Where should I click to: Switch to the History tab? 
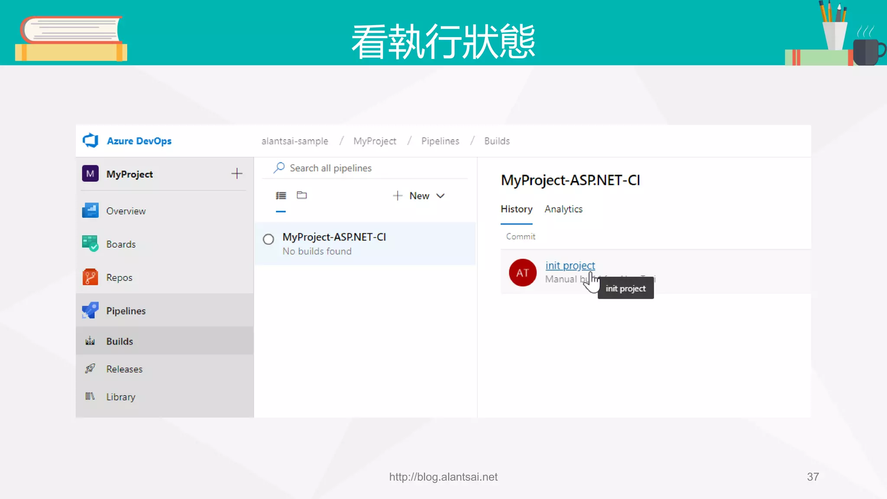pos(516,209)
